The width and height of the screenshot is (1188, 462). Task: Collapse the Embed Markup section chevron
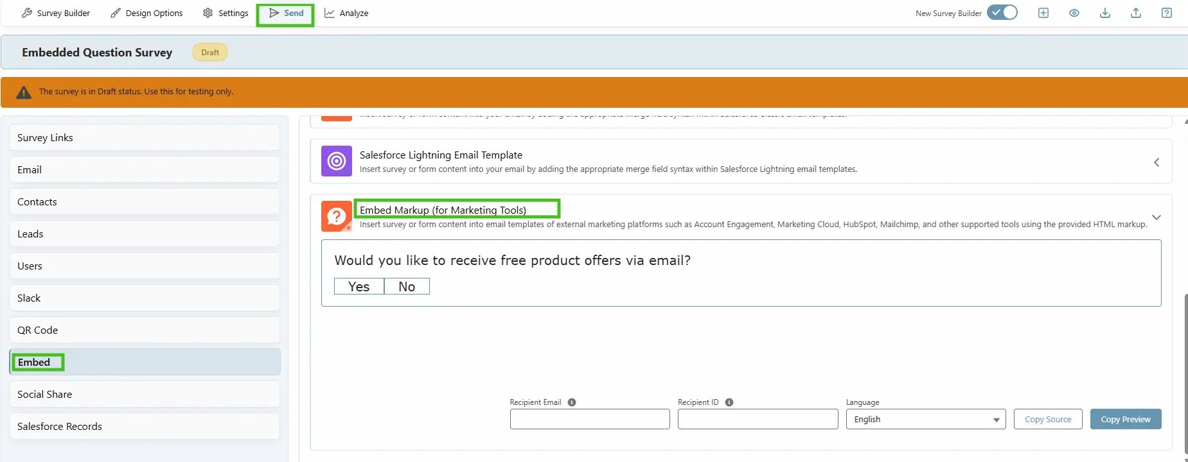tap(1157, 218)
